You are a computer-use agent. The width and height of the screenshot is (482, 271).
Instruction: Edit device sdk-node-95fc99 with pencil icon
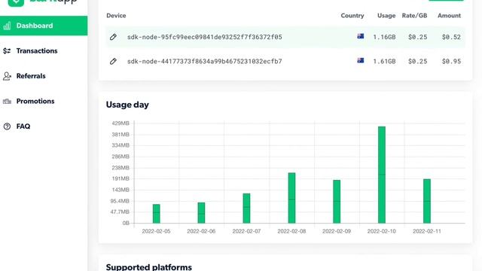click(x=113, y=37)
